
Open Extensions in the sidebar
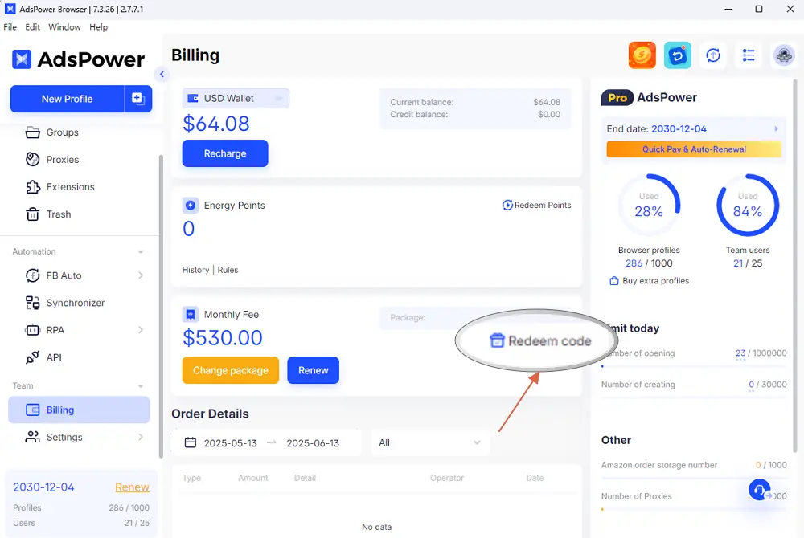click(60, 187)
